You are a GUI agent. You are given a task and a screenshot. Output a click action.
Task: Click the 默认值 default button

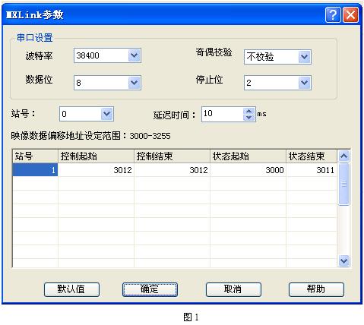(71, 289)
